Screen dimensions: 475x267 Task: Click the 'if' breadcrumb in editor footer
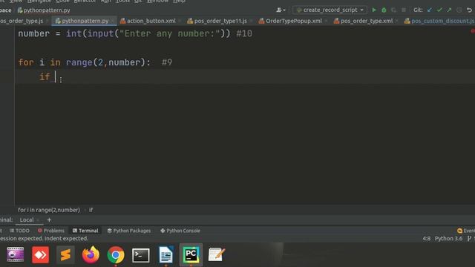(x=91, y=210)
